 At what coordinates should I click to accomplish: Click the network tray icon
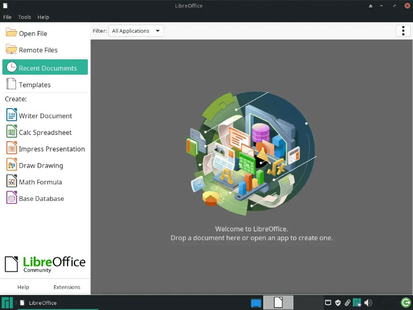point(328,303)
